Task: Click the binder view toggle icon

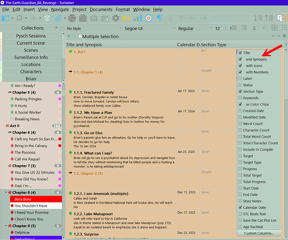Action: [x=5, y=18]
